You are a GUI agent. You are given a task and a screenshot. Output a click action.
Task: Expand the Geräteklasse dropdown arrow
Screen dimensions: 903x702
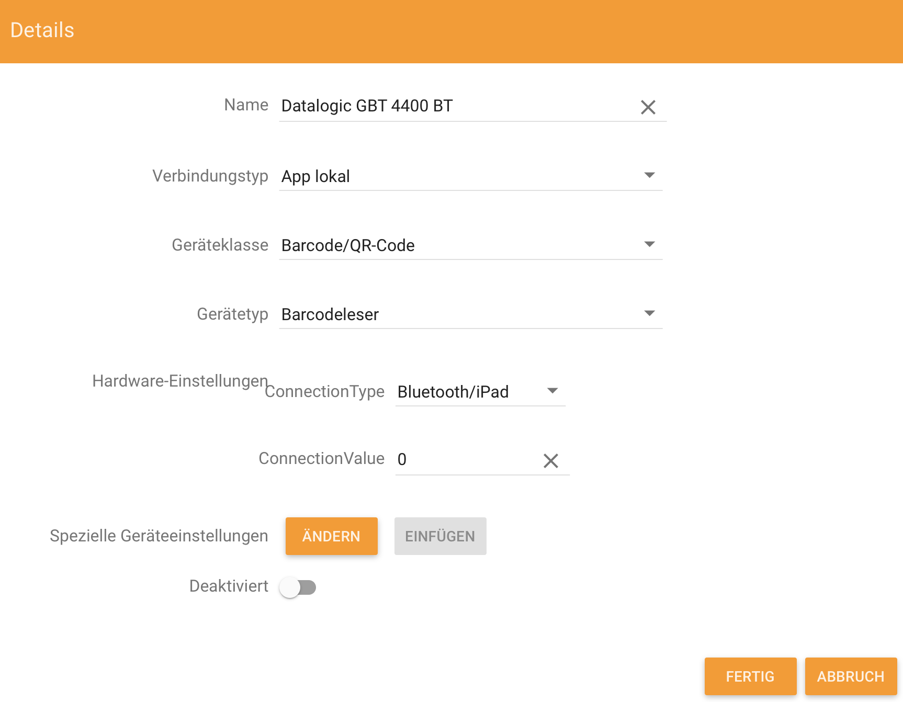(x=649, y=244)
